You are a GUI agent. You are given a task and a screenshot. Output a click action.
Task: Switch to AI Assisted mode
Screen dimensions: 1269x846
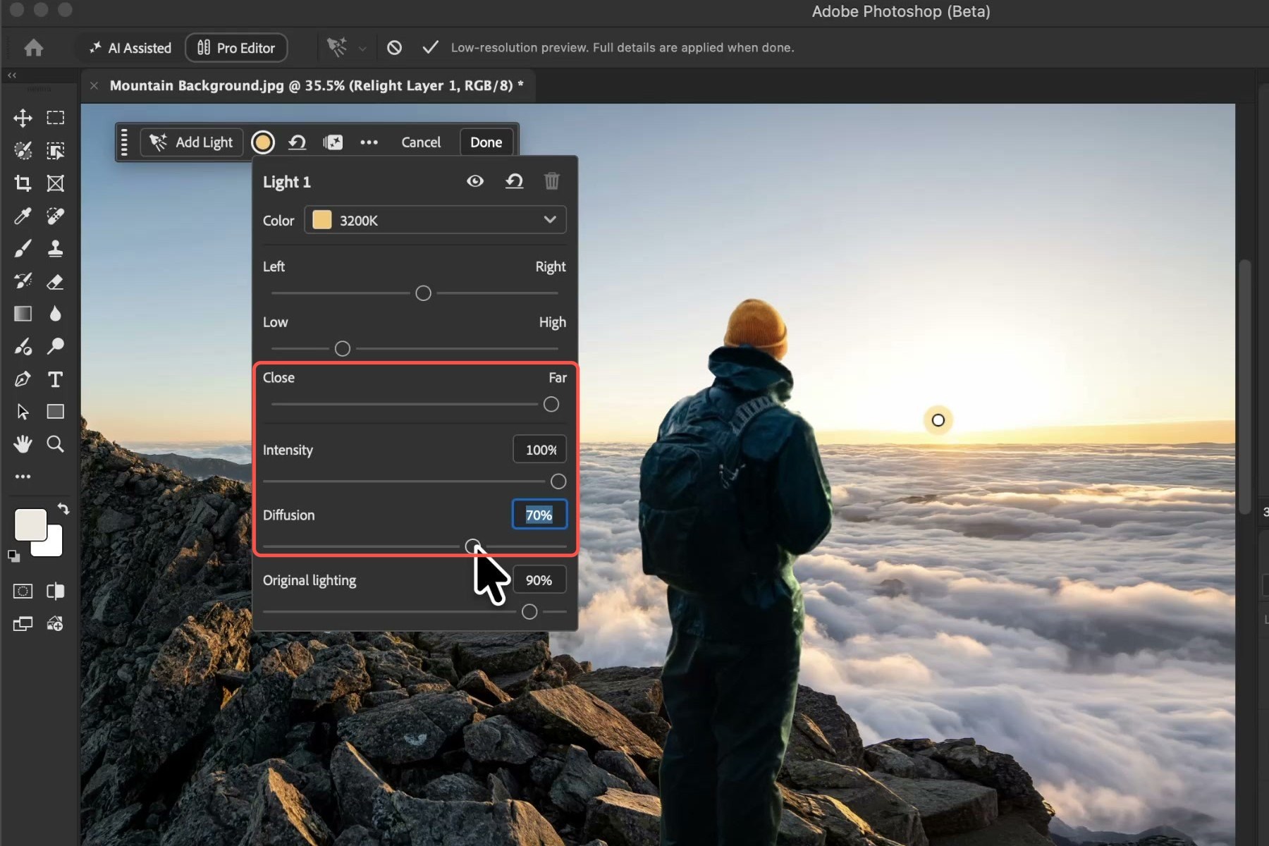(130, 48)
